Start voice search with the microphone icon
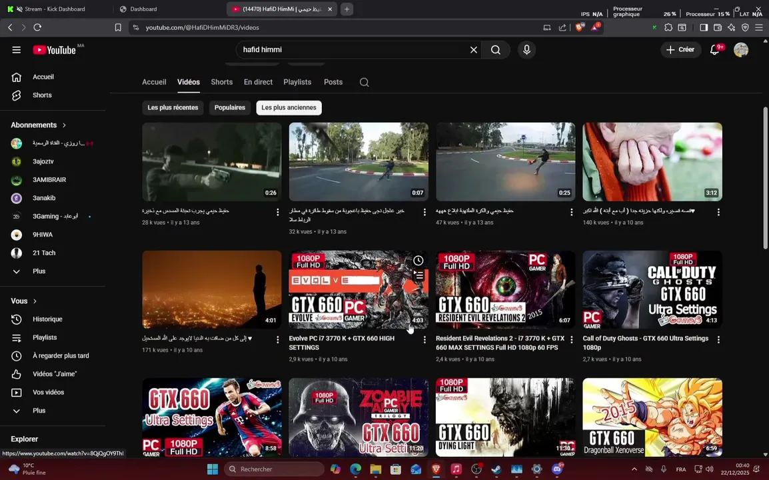The width and height of the screenshot is (769, 480). coord(526,49)
